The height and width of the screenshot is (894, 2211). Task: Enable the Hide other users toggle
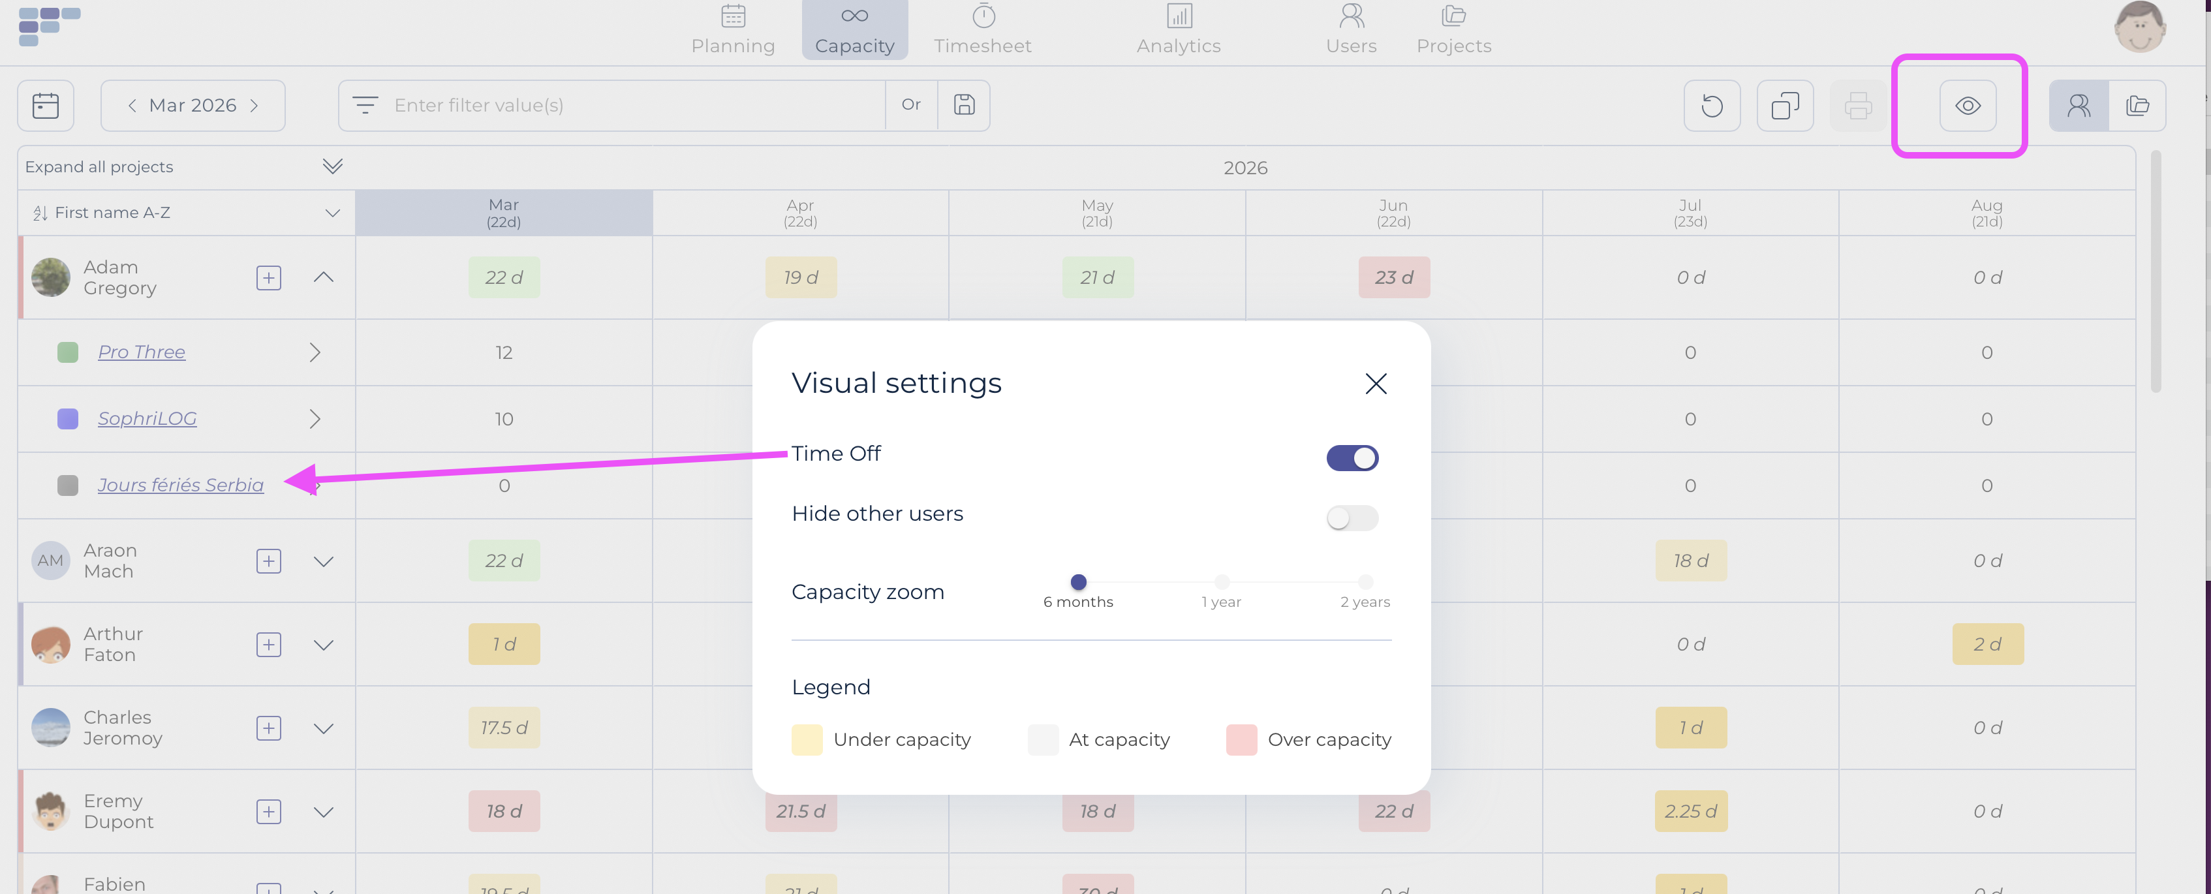coord(1352,518)
